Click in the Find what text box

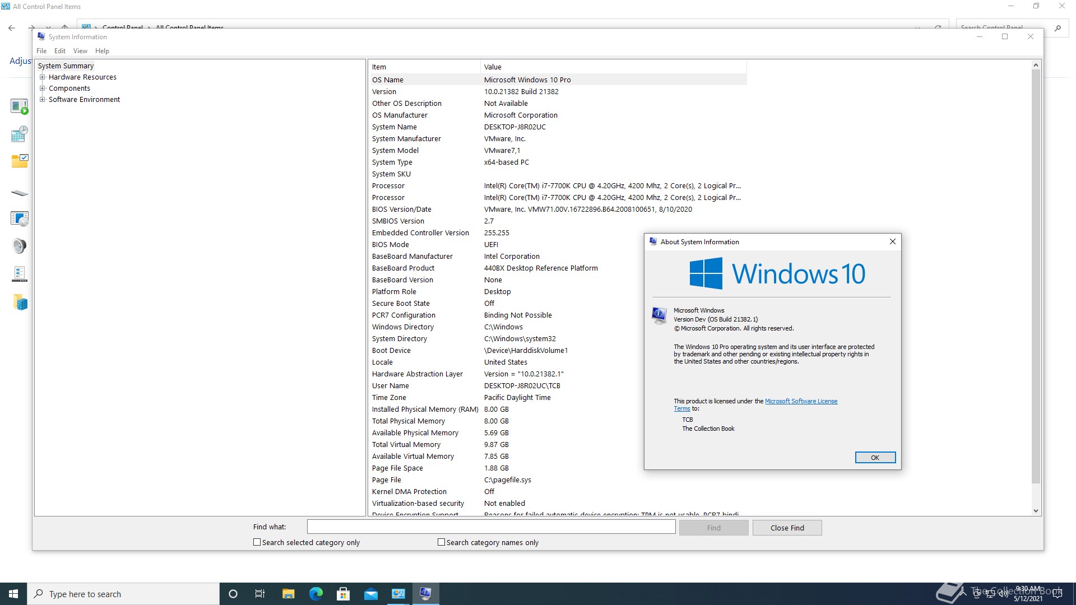(491, 527)
